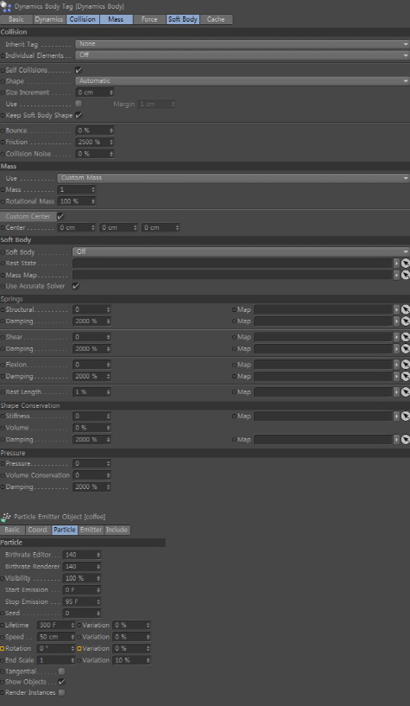Image resolution: width=410 pixels, height=706 pixels.
Task: Open the Inherit Tag dropdown
Action: point(243,44)
